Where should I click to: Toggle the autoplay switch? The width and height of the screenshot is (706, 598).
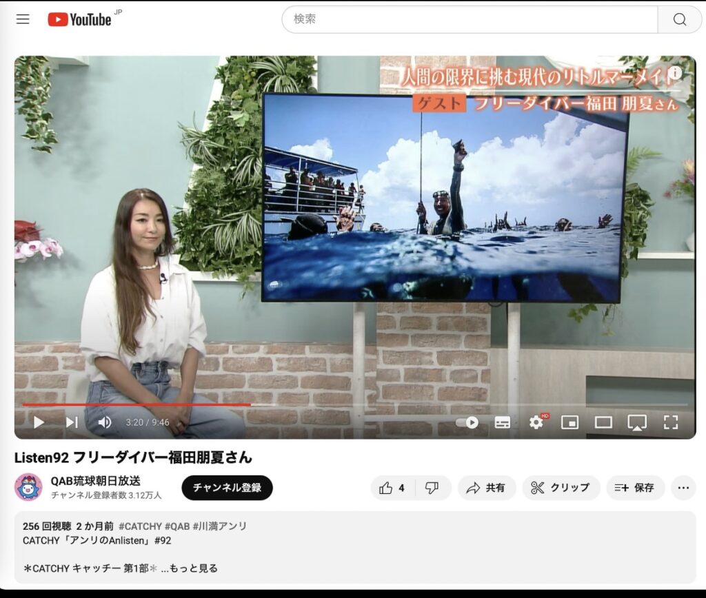pyautogui.click(x=467, y=422)
